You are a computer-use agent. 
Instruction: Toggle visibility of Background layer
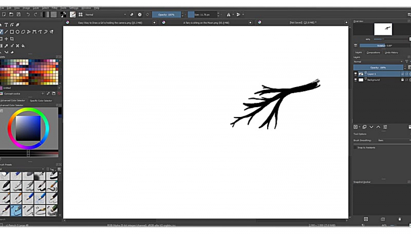(356, 80)
